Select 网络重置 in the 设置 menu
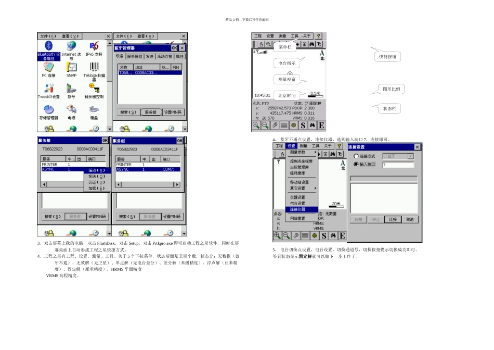 point(302,218)
